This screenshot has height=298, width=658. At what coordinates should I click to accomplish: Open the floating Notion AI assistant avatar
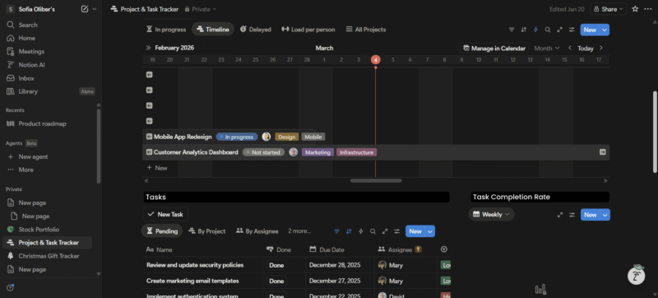636,275
